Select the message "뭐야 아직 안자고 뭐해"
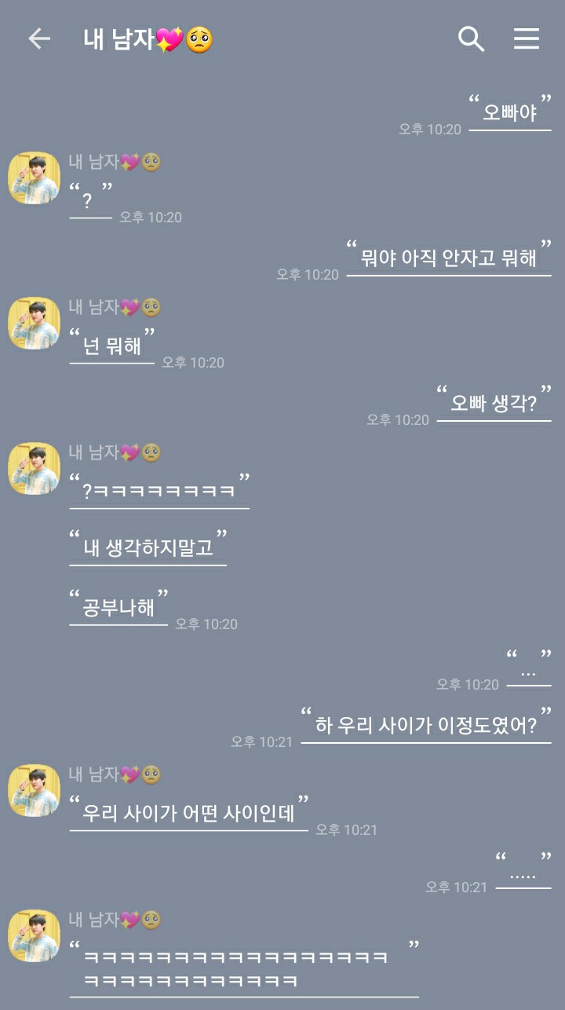The width and height of the screenshot is (565, 1010). (x=449, y=257)
